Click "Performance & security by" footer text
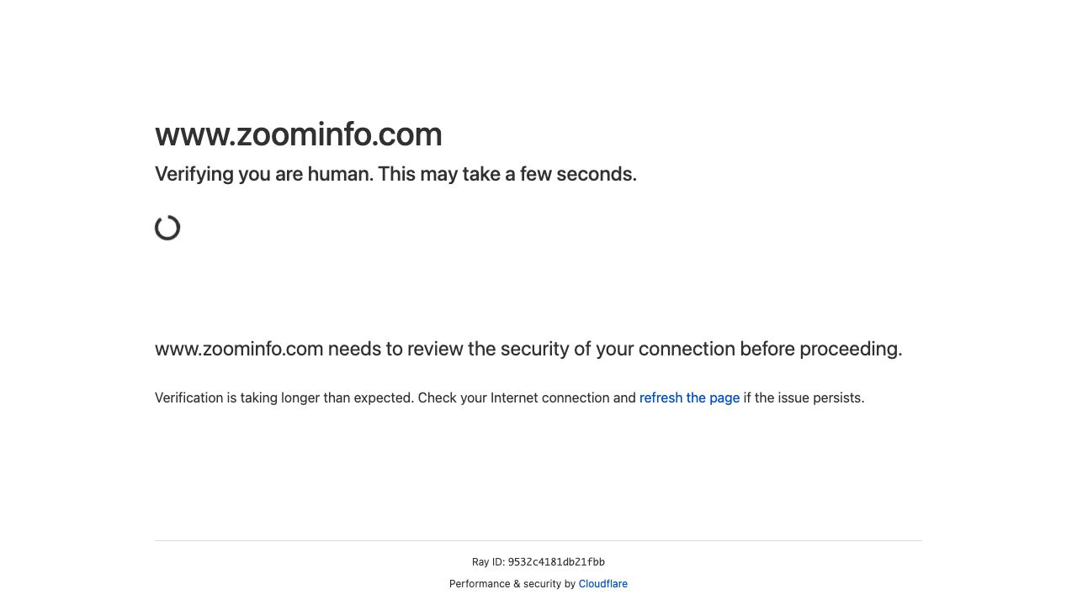Screen dimensions: 1077x605 click(x=512, y=584)
